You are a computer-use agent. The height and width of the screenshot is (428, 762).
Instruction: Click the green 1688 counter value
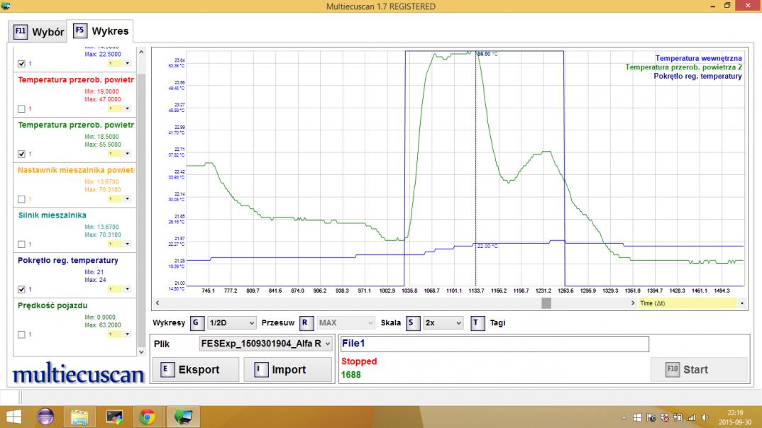(x=351, y=375)
